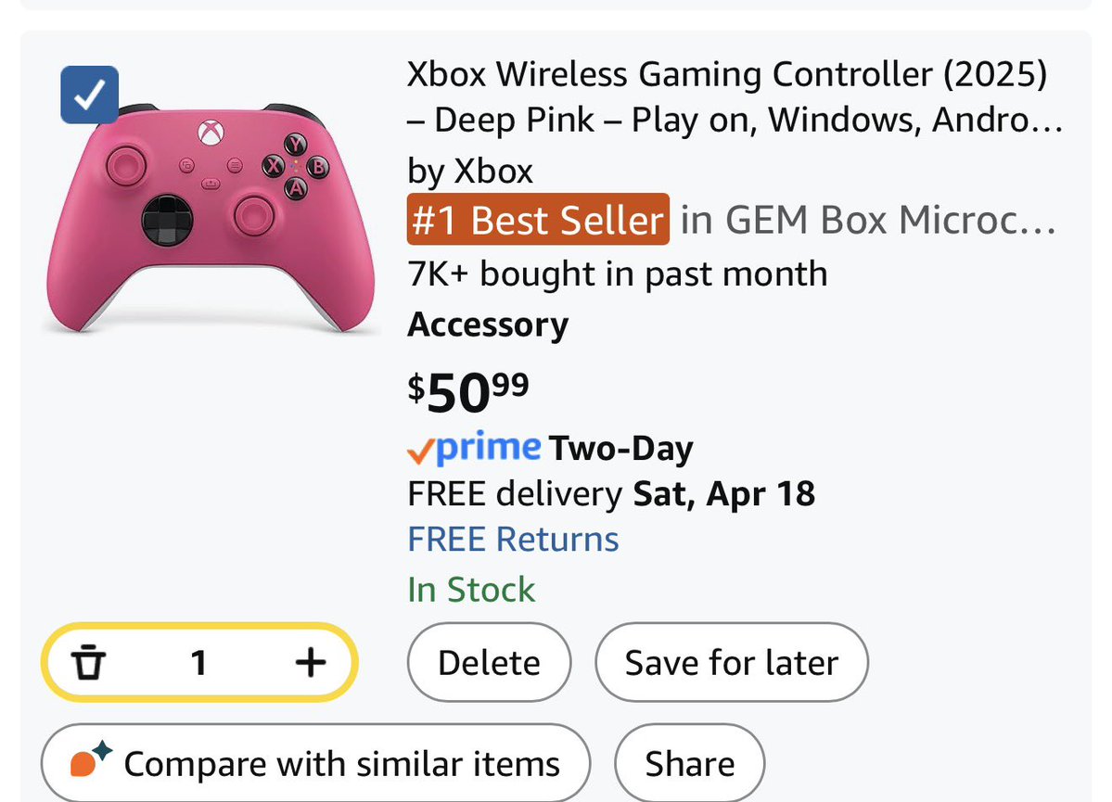Click the $50.99 price
Screen dimensions: 1112x802
[468, 393]
